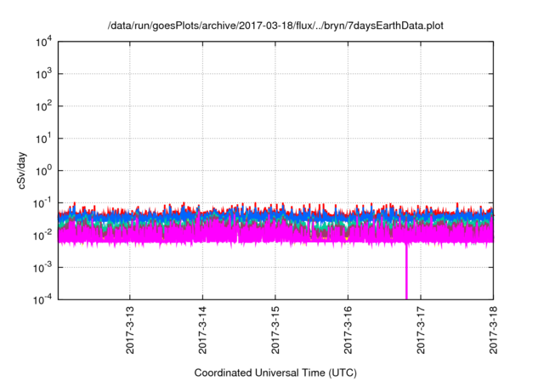The width and height of the screenshot is (544, 381).
Task: Click the Coordinated Universal Time axis label
Action: [275, 372]
